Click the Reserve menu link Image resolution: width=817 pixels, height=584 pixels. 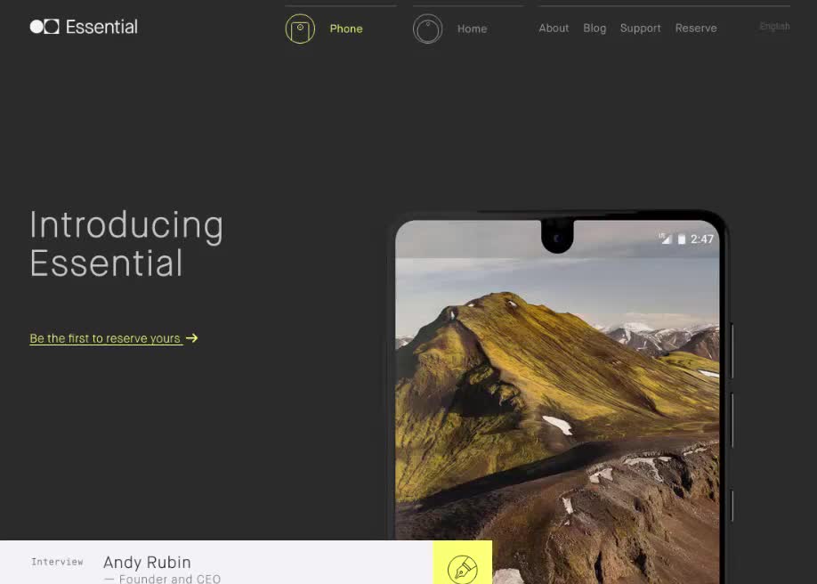click(696, 28)
